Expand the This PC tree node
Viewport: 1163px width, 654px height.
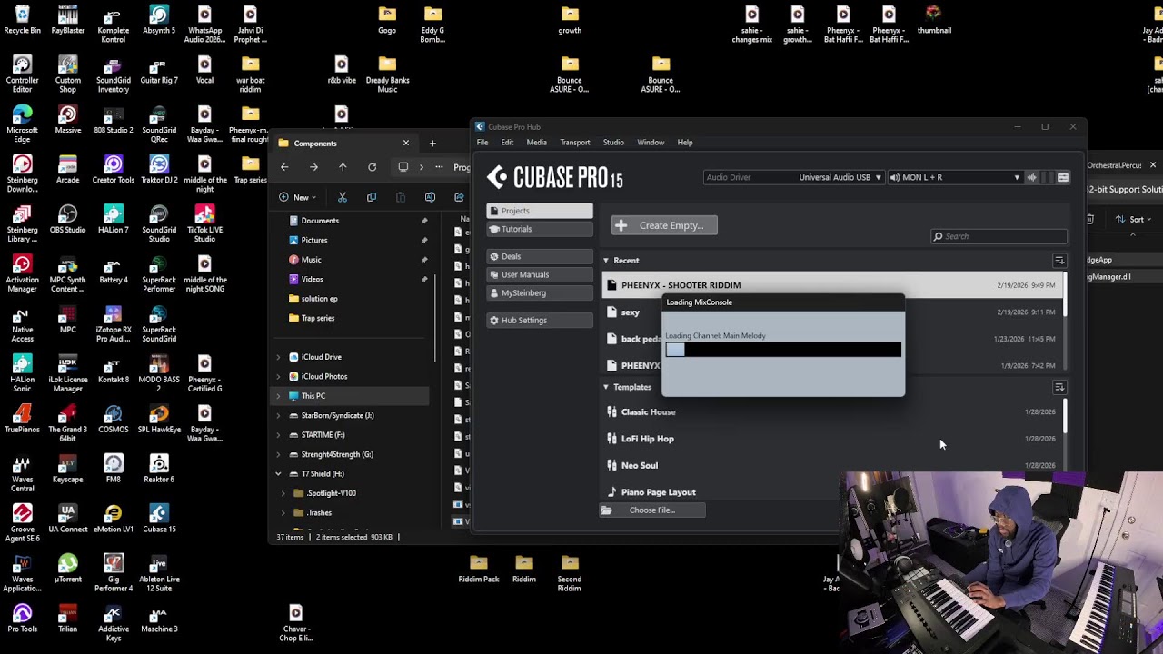click(278, 396)
